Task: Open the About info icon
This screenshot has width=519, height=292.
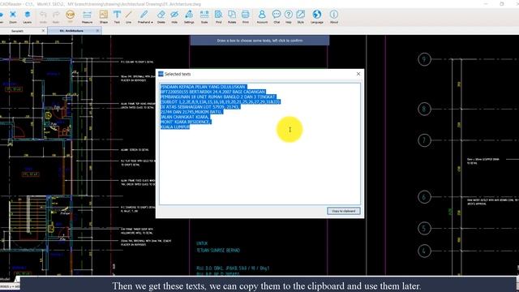Action: [x=334, y=16]
